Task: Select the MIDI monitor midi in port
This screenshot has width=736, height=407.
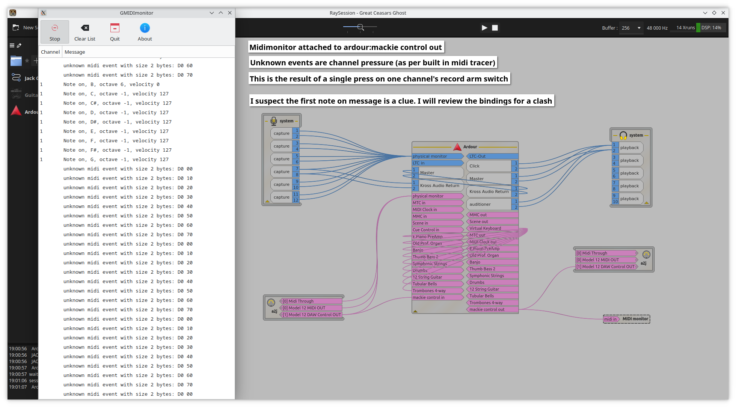Action: (610, 319)
